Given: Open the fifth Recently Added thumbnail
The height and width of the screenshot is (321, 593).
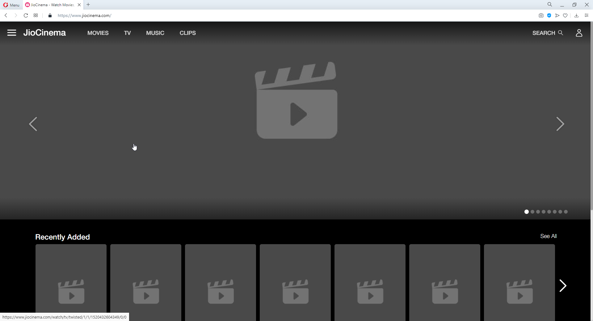Looking at the screenshot, I should (370, 282).
